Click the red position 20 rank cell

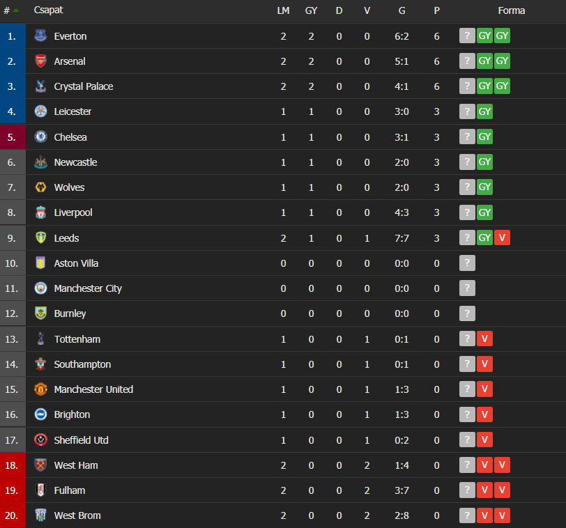(13, 515)
